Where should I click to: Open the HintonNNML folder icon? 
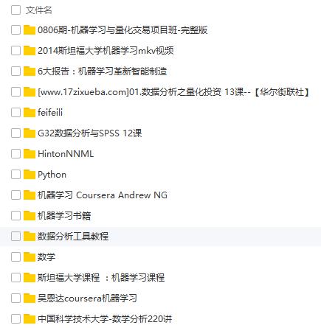30,154
